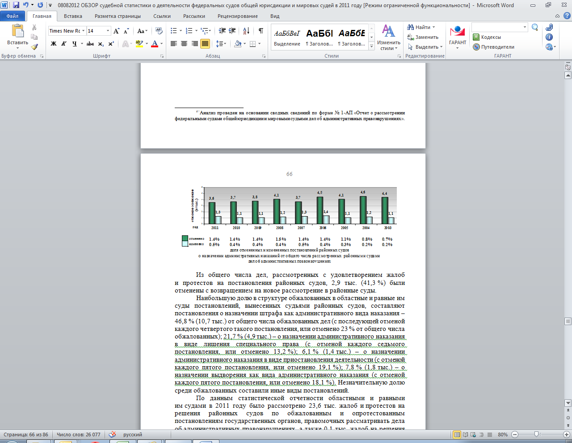Viewport: 572px width, 443px height.
Task: Expand the styles gallery
Action: 371,46
